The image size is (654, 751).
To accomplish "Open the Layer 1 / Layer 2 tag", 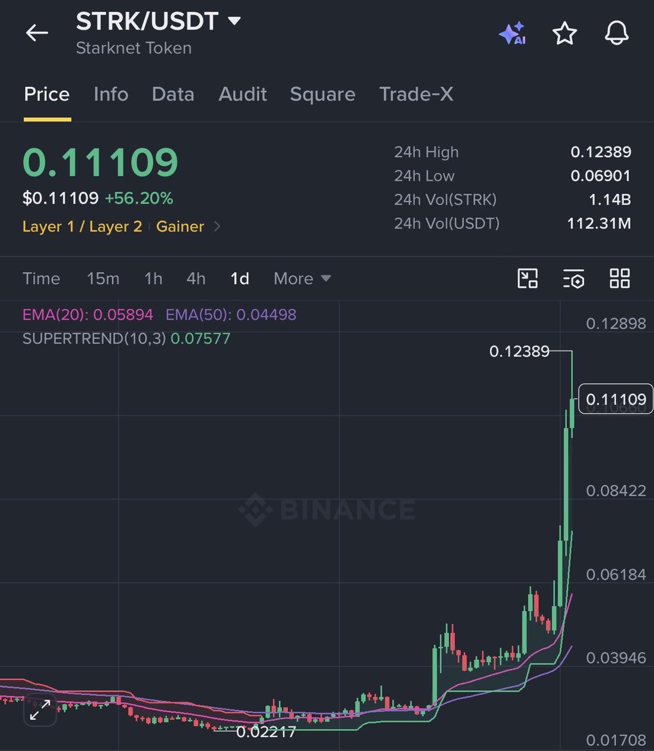I will [83, 227].
